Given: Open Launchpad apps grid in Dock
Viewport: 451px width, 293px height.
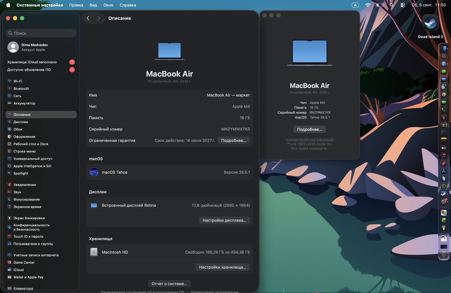Looking at the screenshot, I should [443, 56].
